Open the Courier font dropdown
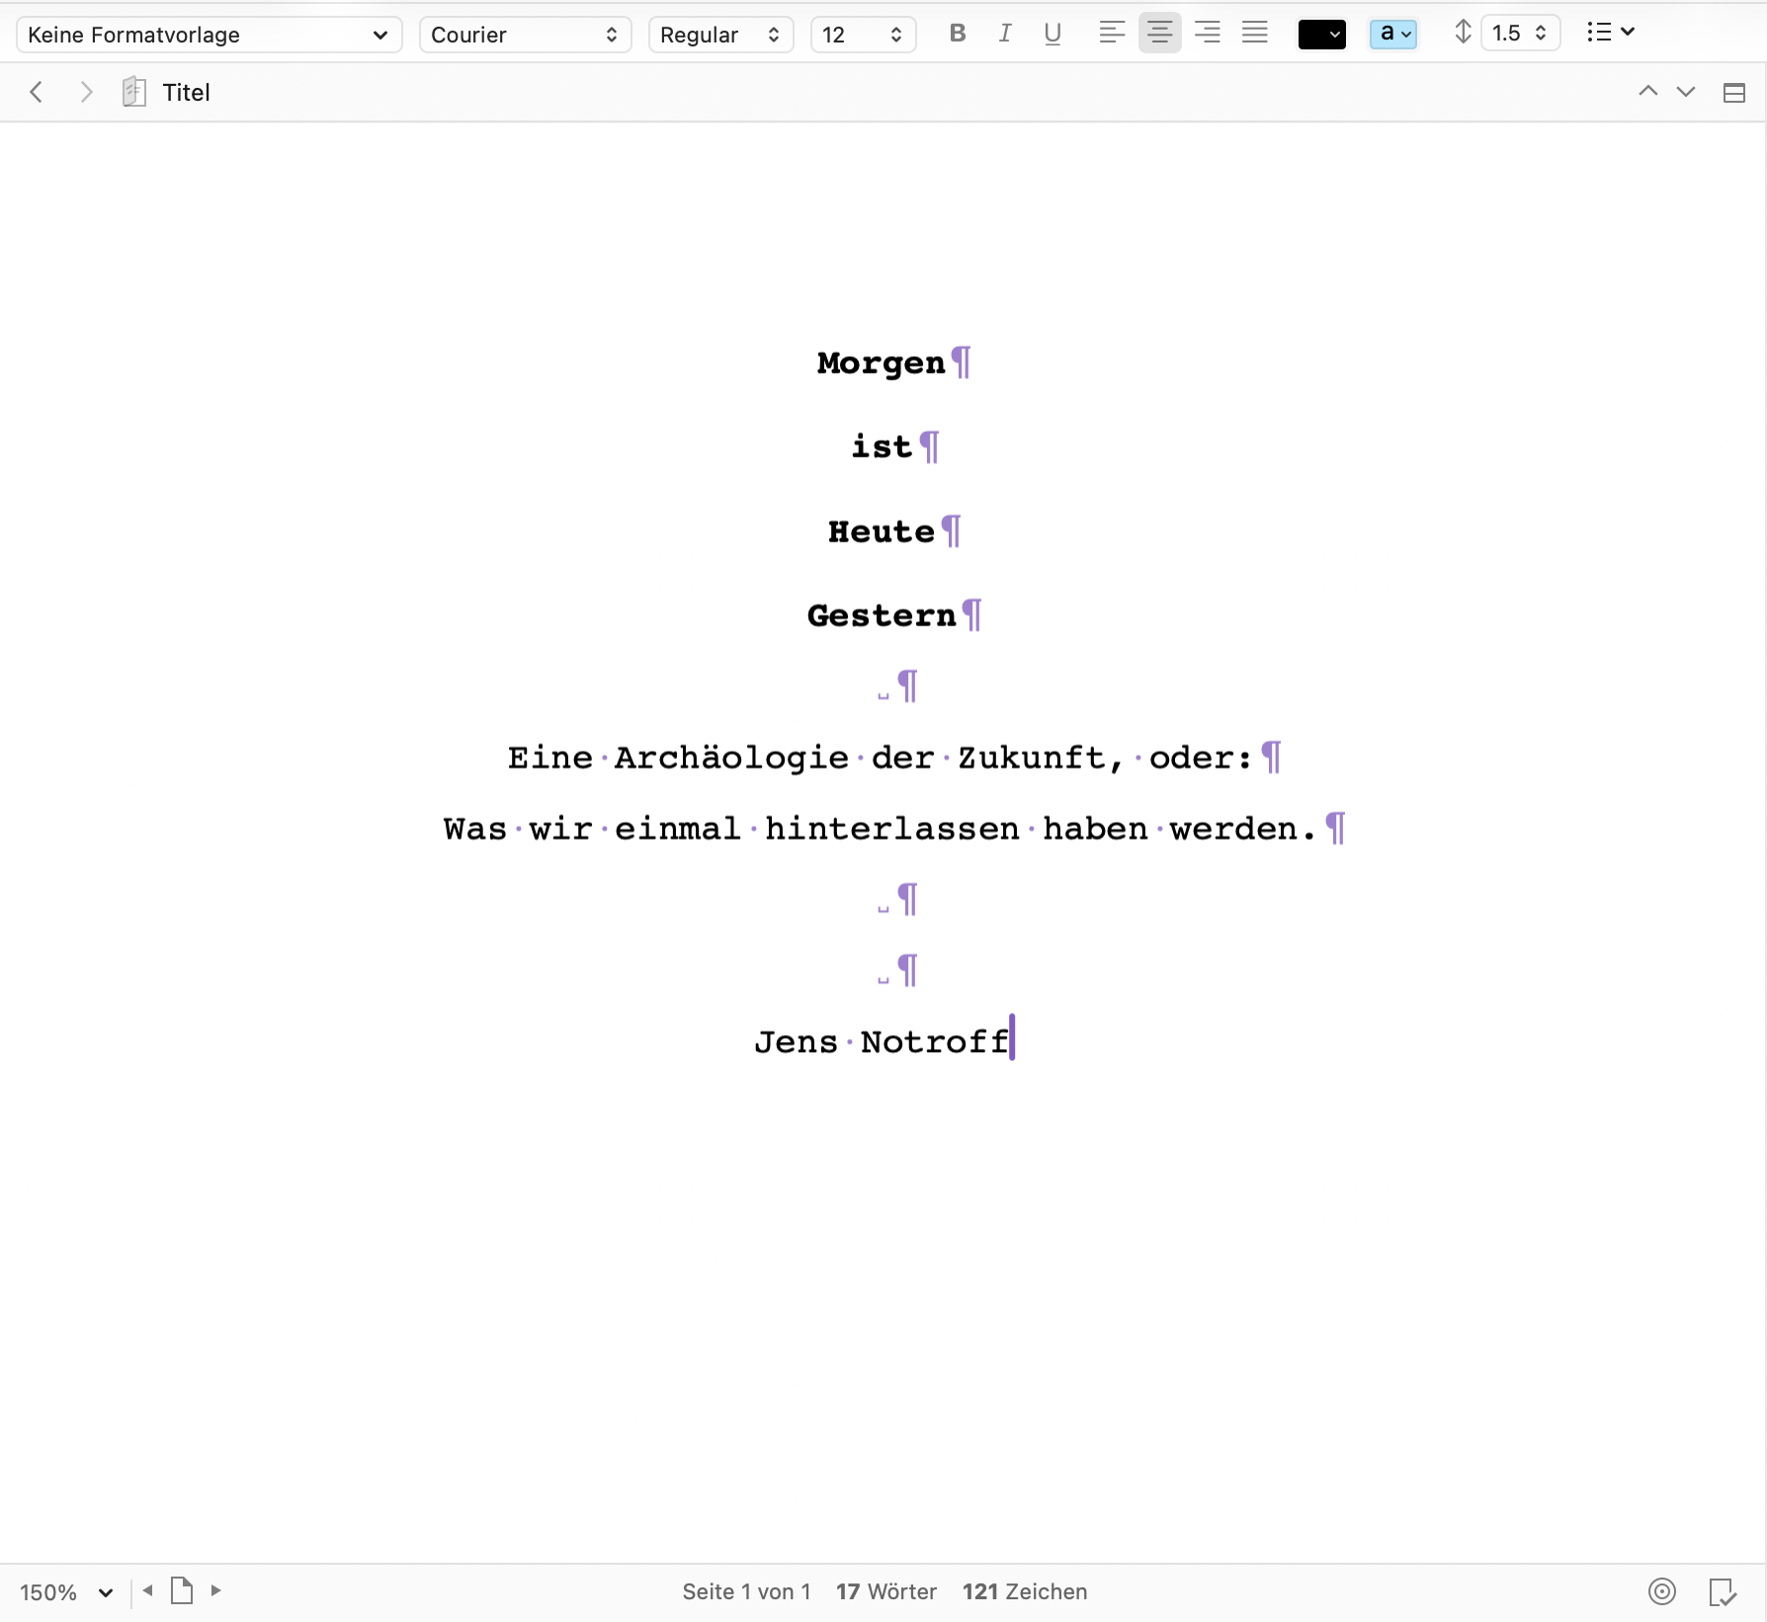The image size is (1767, 1622). 525,35
